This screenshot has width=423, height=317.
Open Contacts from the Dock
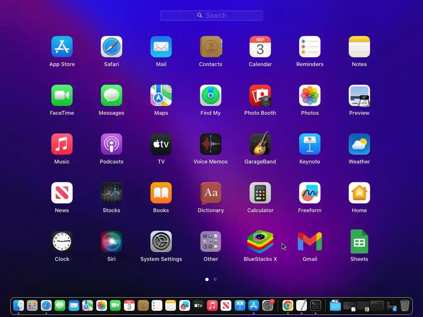[143, 306]
